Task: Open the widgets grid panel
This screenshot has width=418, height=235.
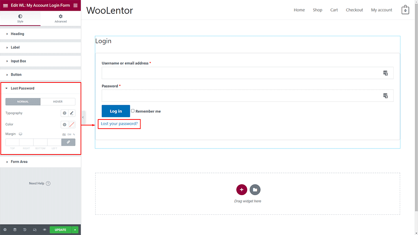Action: point(76,6)
